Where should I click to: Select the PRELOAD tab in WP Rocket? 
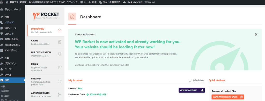coord(46,82)
